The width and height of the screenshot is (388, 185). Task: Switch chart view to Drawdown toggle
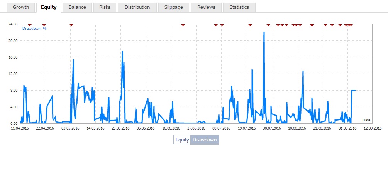[205, 140]
